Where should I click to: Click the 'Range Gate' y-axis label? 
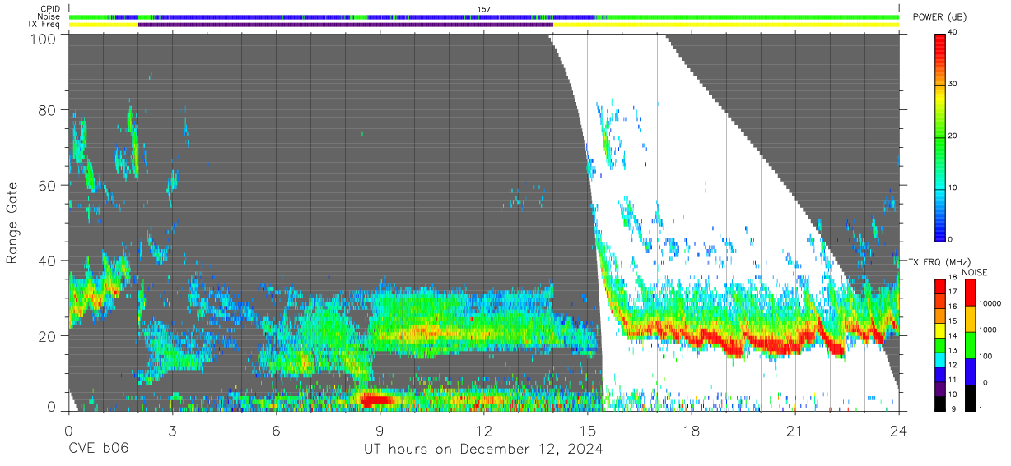click(12, 224)
